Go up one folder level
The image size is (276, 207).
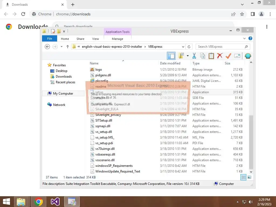pos(68,47)
